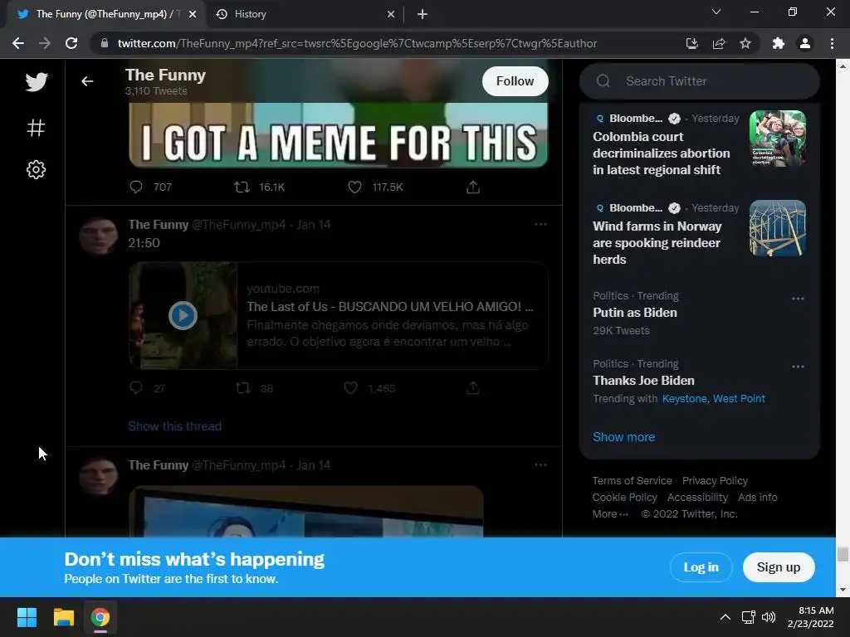This screenshot has height=637, width=850.
Task: Open Chrome from the taskbar
Action: point(100,617)
